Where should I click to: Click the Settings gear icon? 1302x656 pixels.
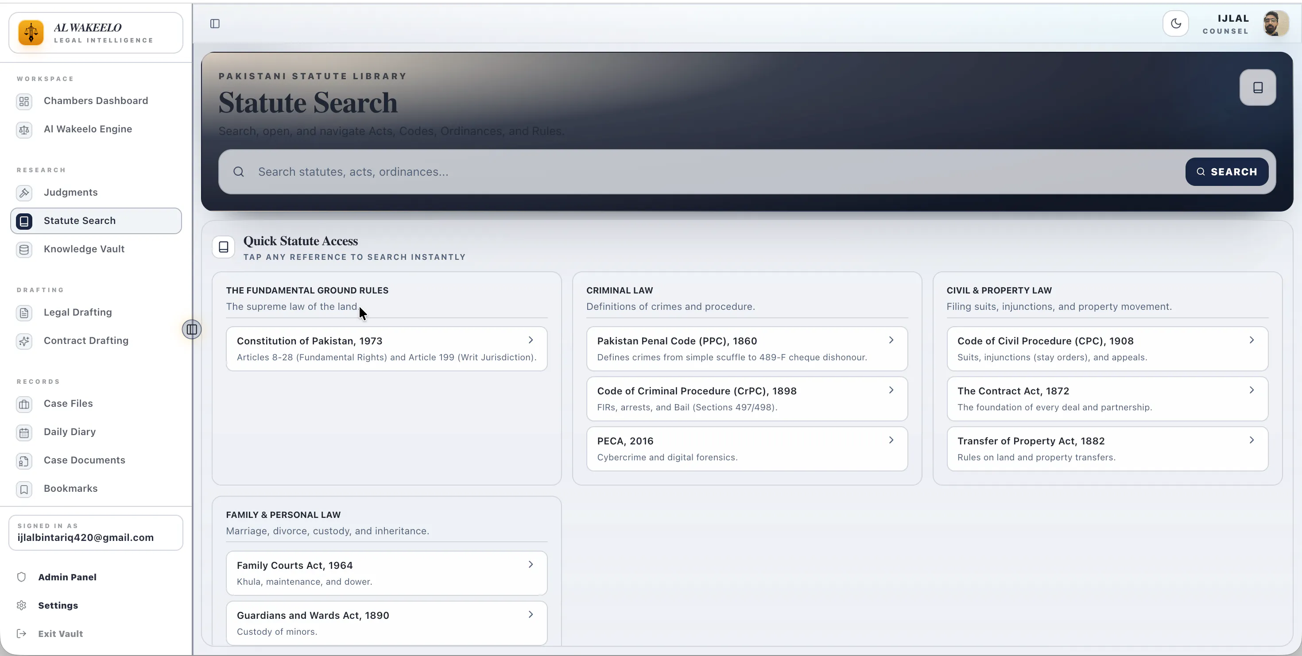click(x=21, y=606)
